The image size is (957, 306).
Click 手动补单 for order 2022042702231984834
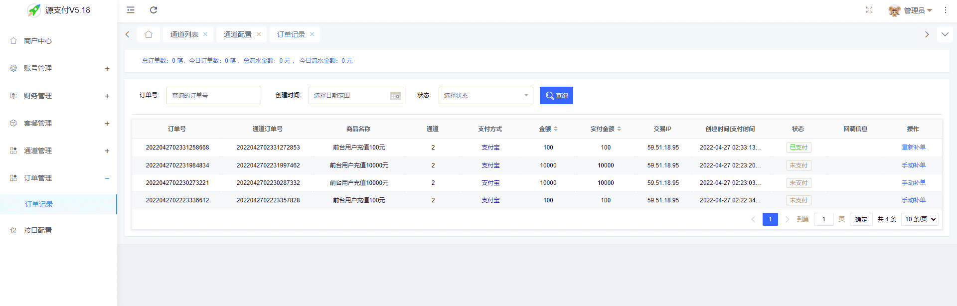(x=914, y=165)
